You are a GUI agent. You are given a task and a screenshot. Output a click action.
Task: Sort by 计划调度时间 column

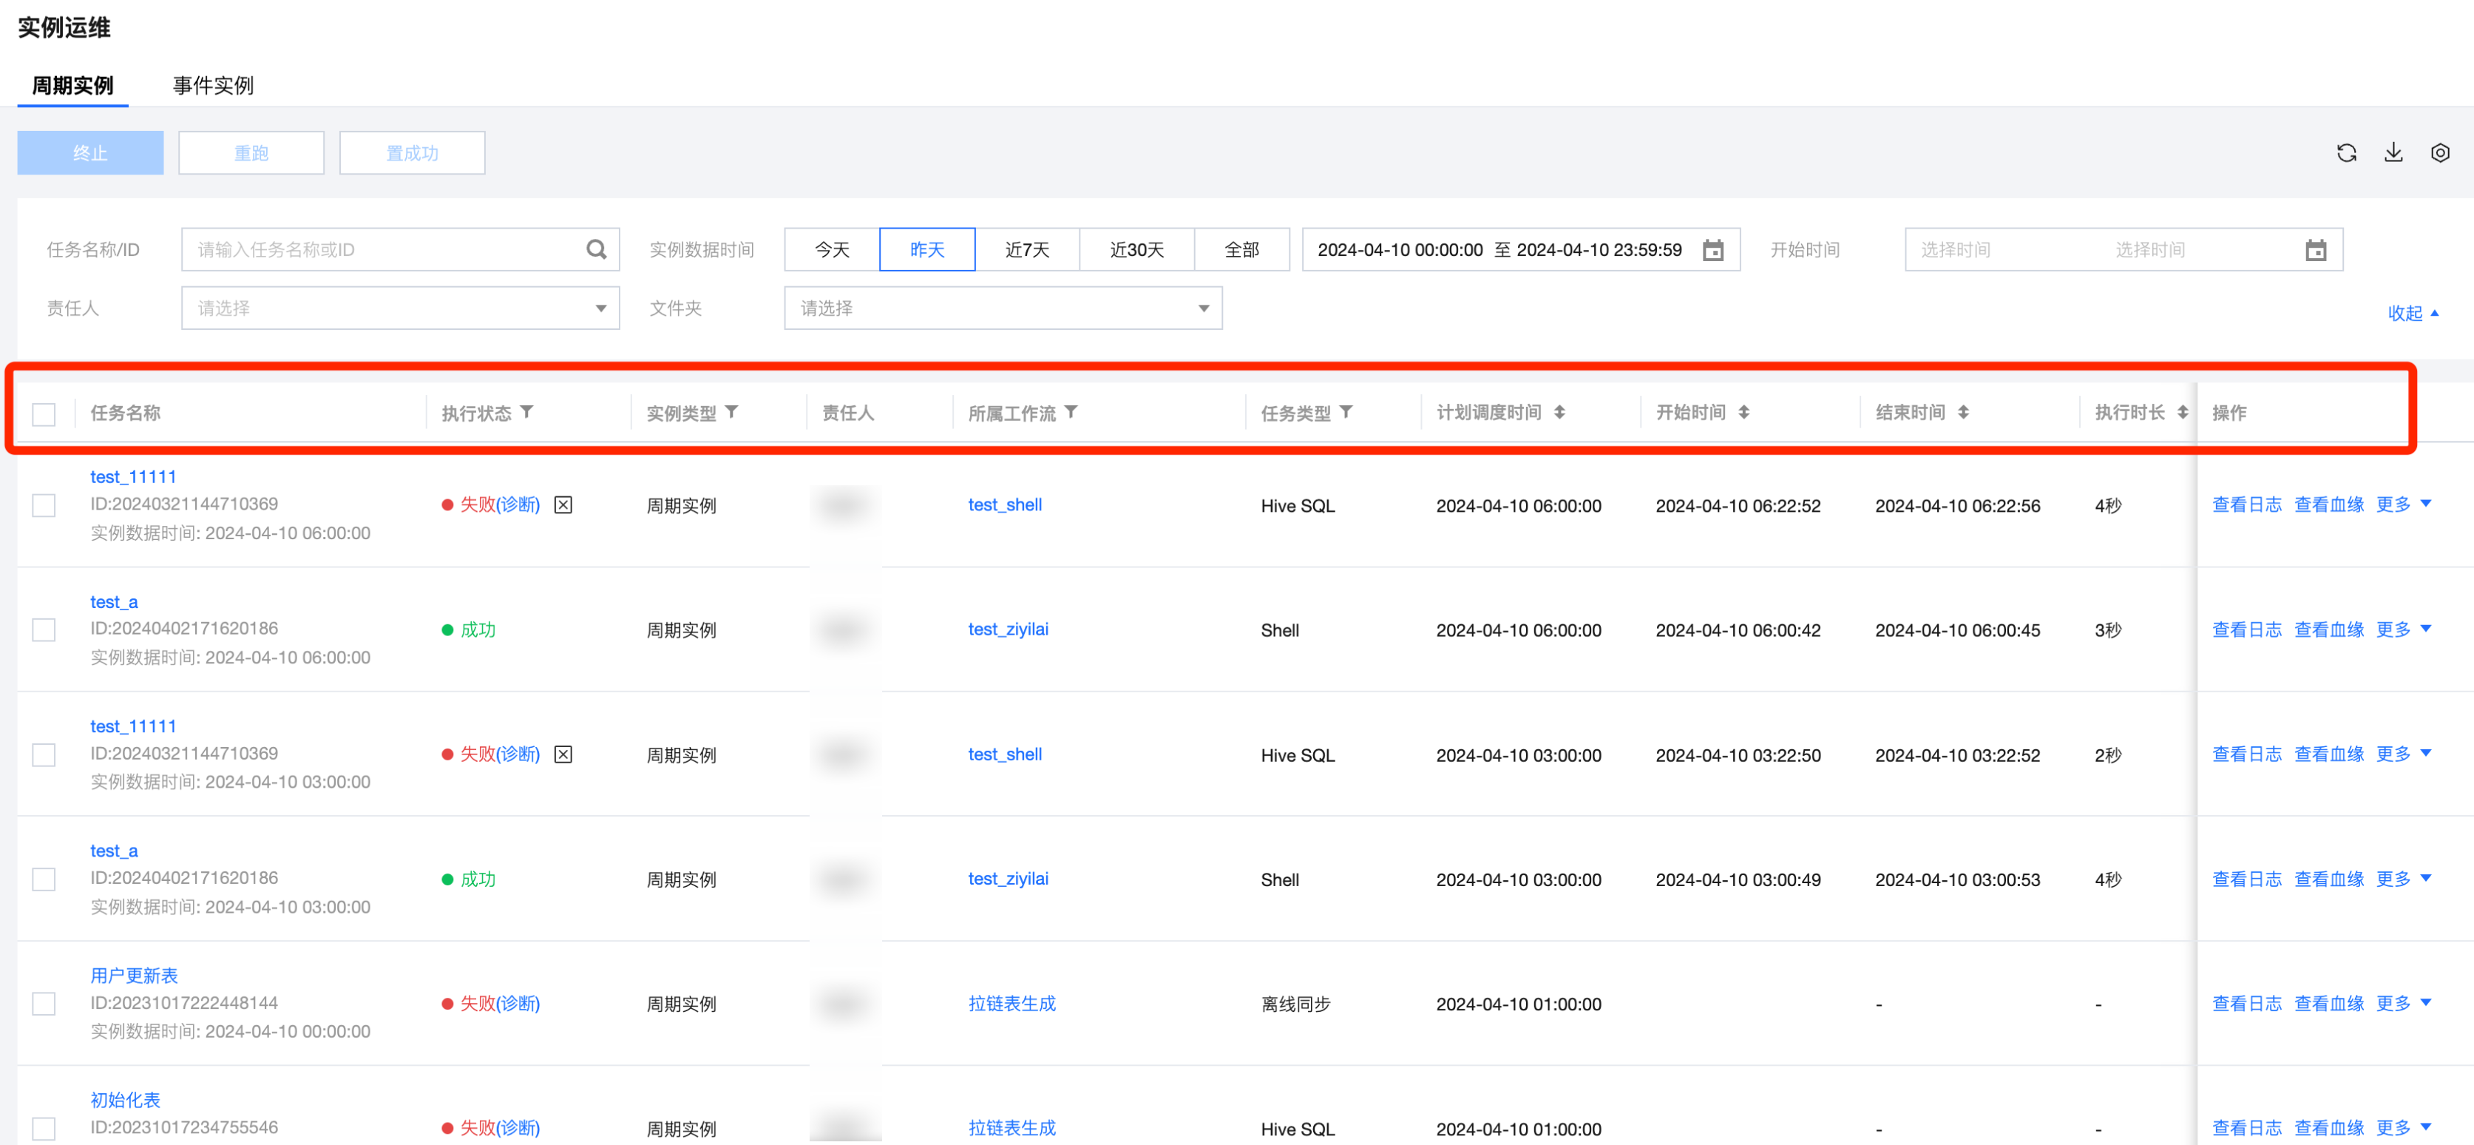click(x=1559, y=412)
